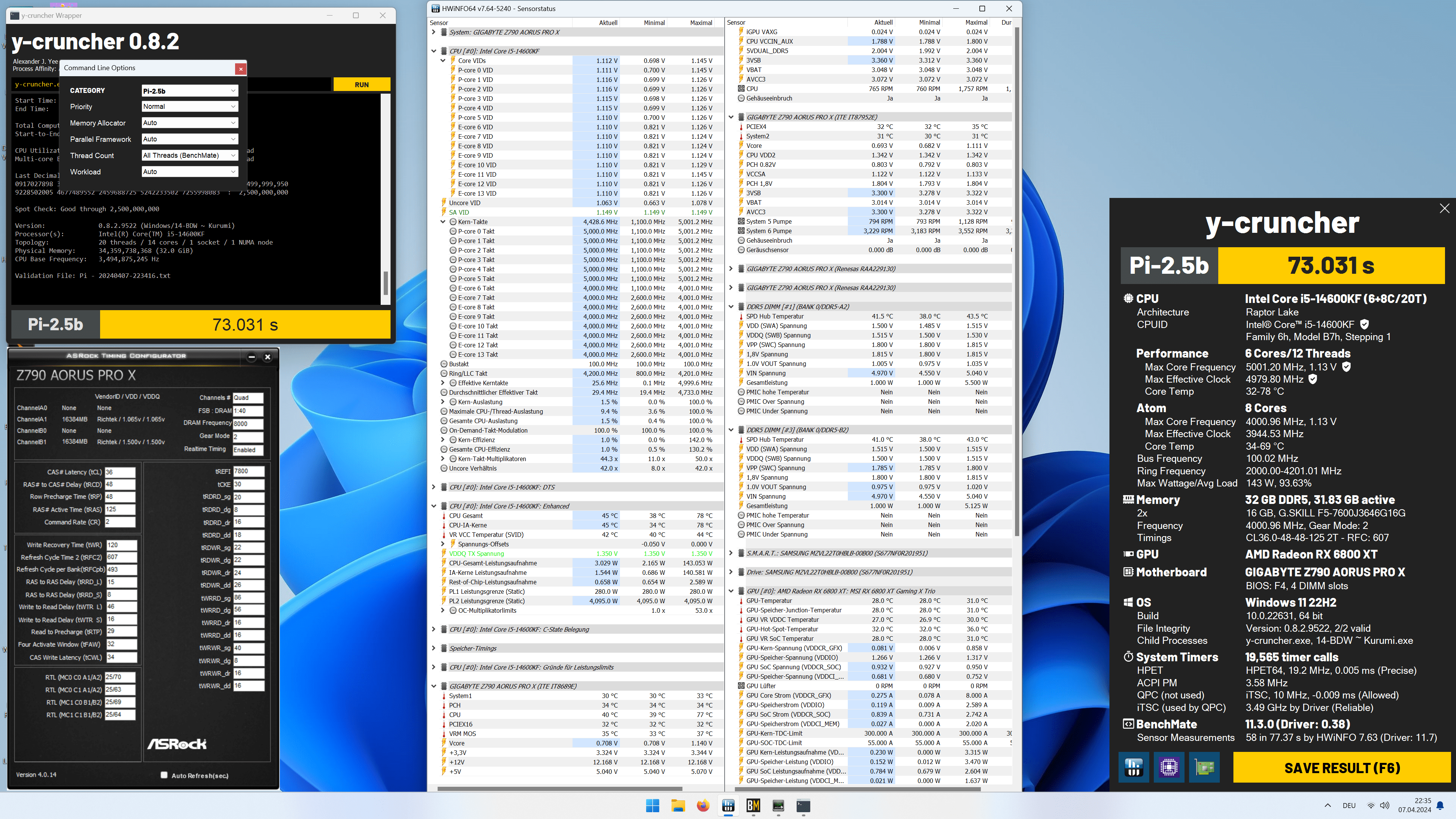Screen dimensions: 1456x819
Task: Open the Memory Allocator dropdown
Action: (x=189, y=122)
